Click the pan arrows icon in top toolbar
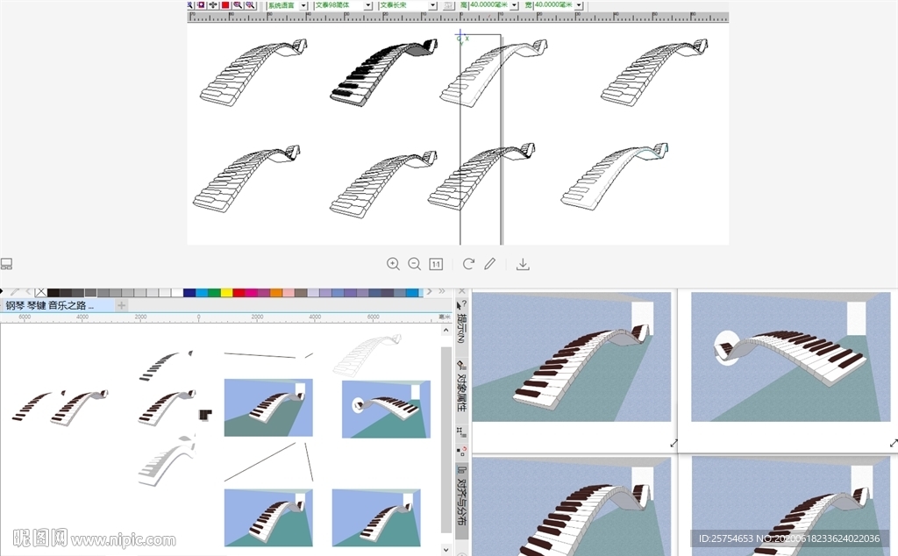Image resolution: width=898 pixels, height=556 pixels. click(213, 5)
